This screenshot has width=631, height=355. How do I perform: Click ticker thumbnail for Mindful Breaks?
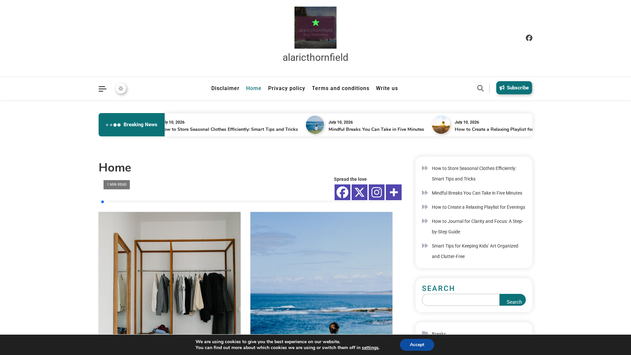click(x=315, y=125)
